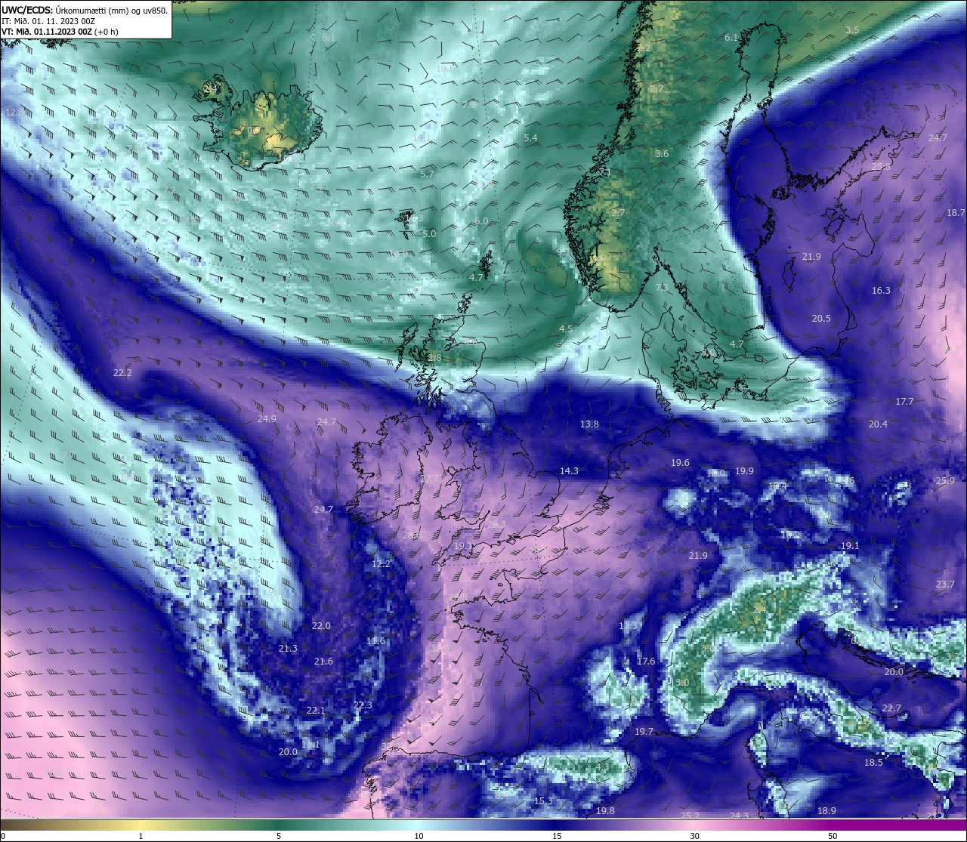Image resolution: width=967 pixels, height=842 pixels.
Task: Click the 21.6 value in the Atlantic
Action: tap(323, 662)
